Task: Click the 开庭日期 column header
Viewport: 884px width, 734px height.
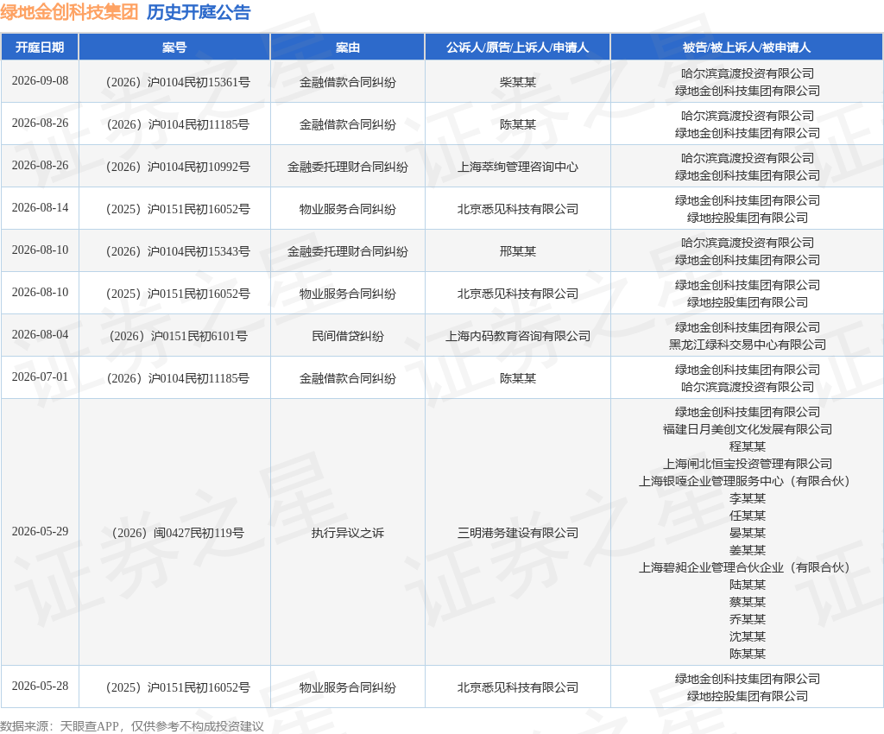Action: [40, 47]
